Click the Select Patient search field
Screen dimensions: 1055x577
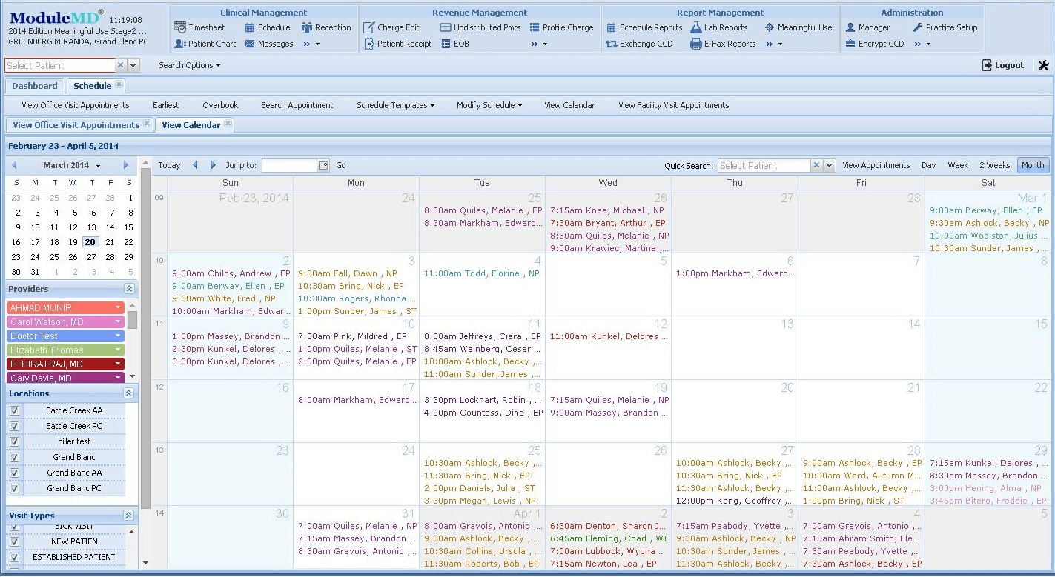pos(59,65)
